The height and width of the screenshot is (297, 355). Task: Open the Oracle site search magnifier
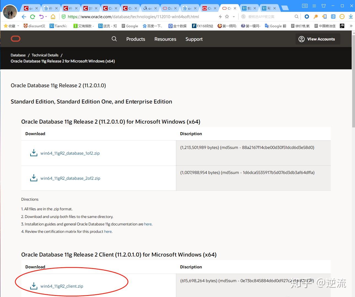pyautogui.click(x=114, y=39)
